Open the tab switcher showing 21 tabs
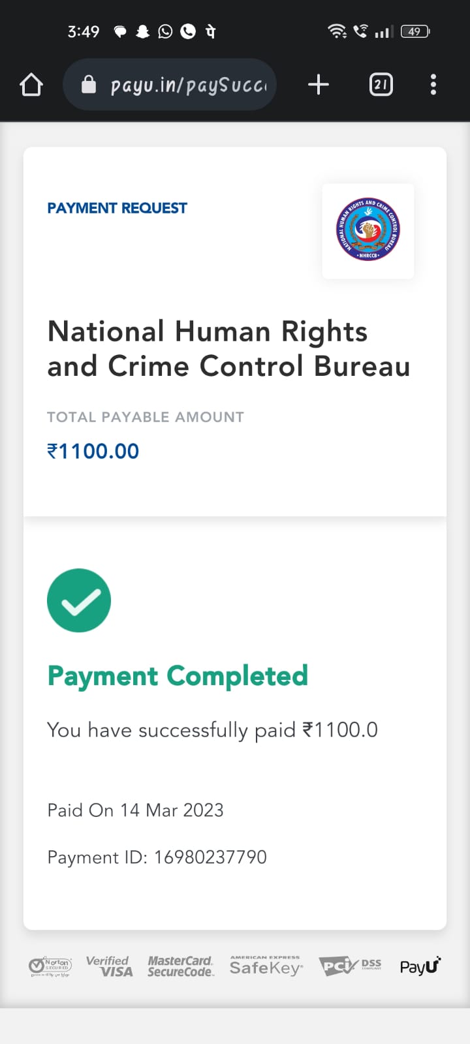 (381, 85)
